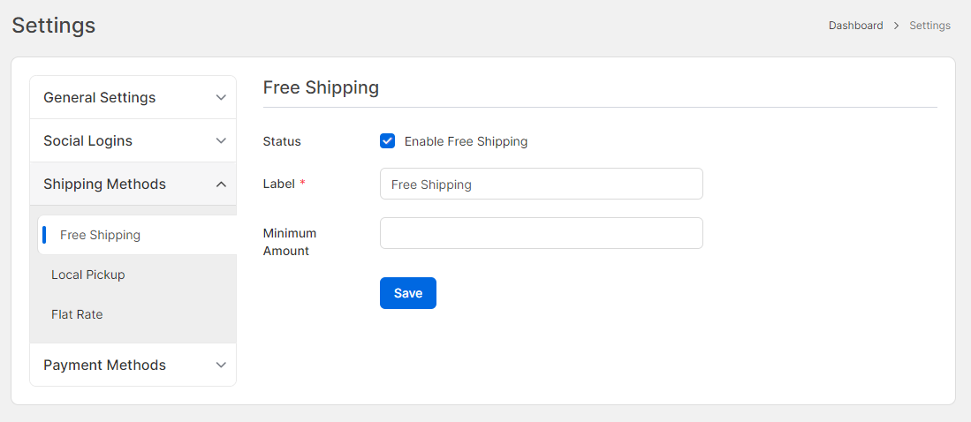Click breadcrumb separator arrow icon
Screen dimensions: 971x422
coord(896,26)
